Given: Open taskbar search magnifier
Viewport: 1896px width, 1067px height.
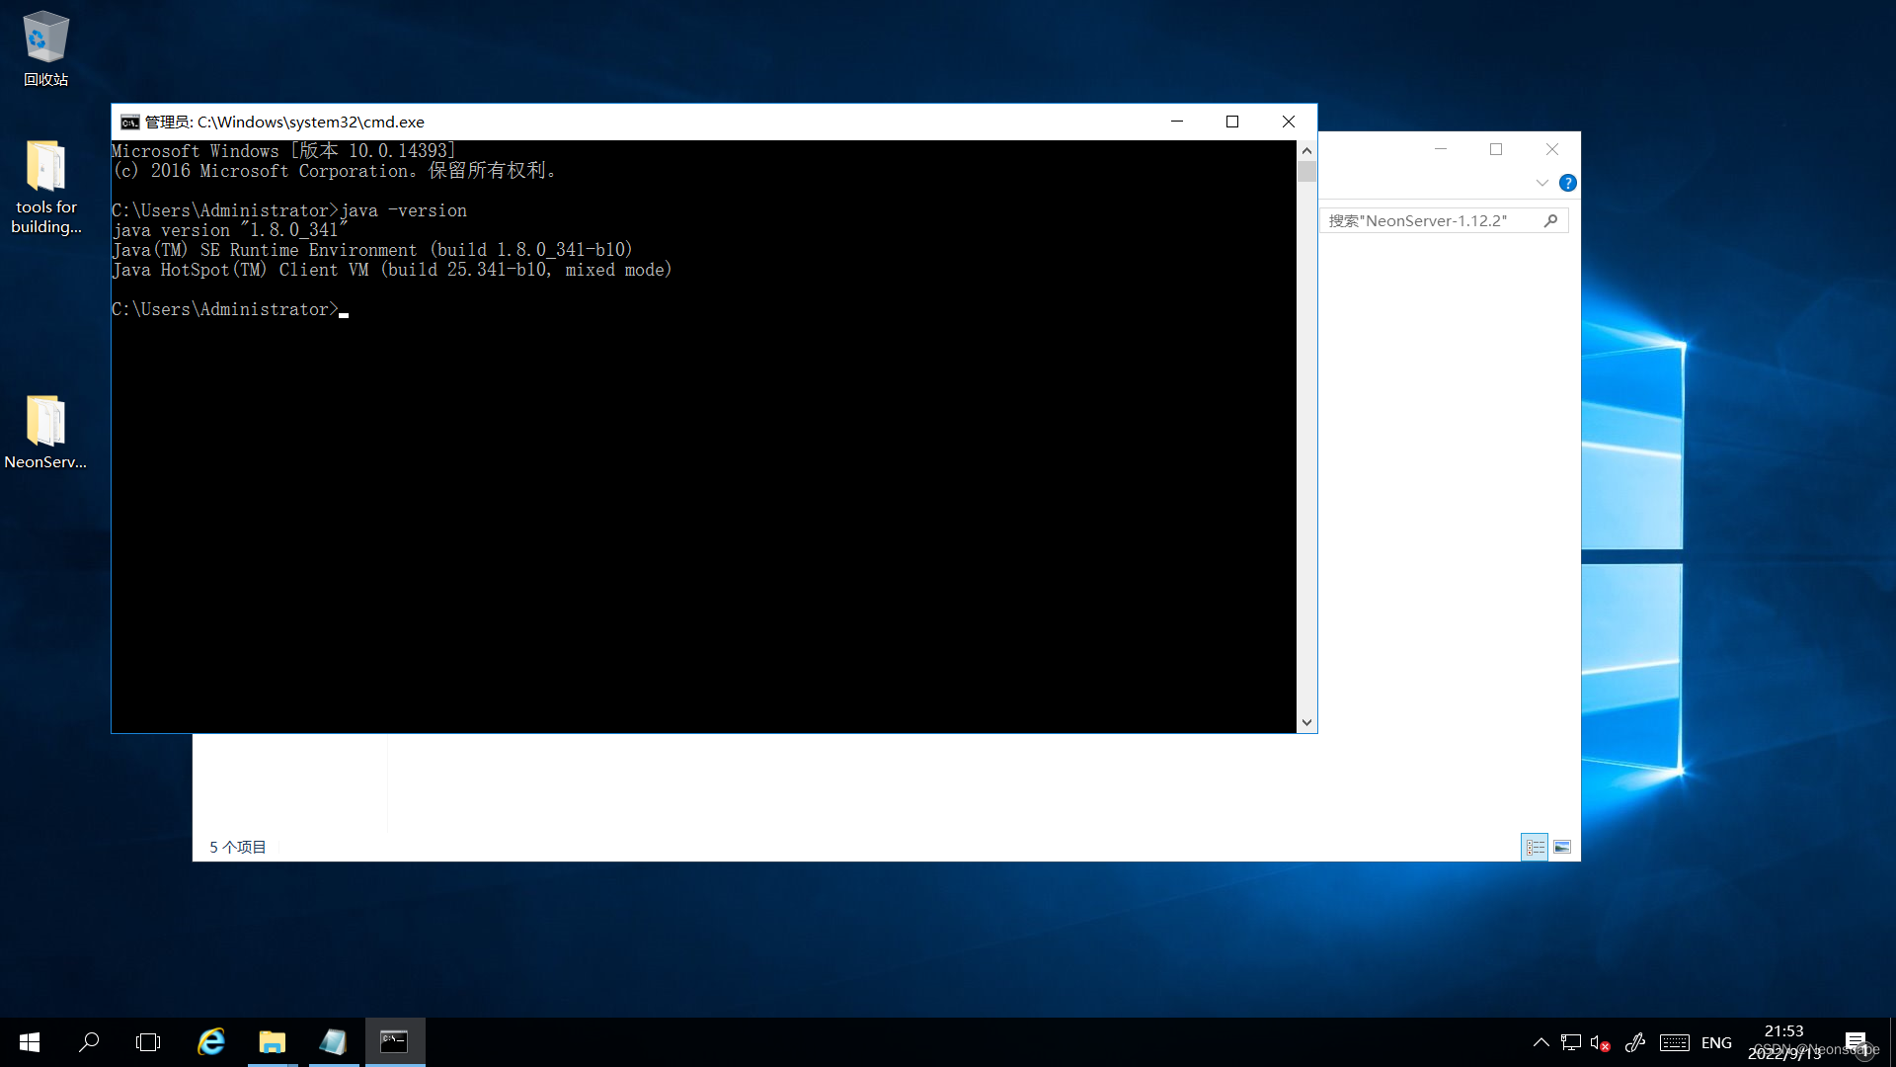Looking at the screenshot, I should 89,1042.
